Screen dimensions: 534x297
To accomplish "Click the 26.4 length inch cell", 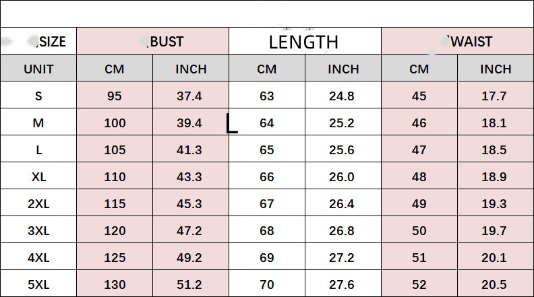I will (342, 203).
